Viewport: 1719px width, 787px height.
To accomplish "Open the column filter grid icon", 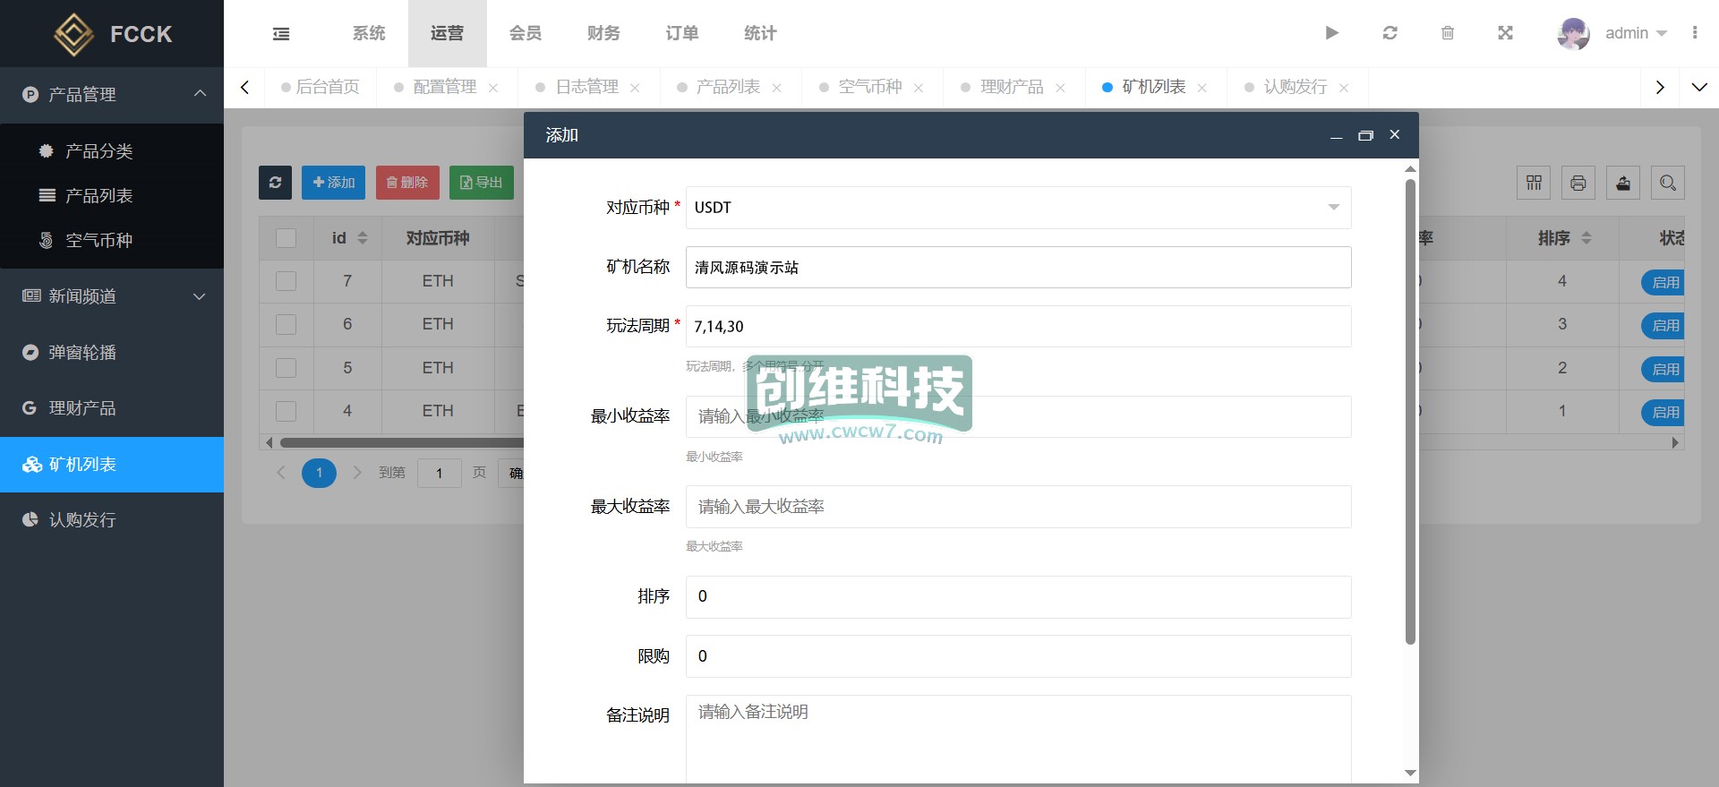I will pyautogui.click(x=1534, y=183).
